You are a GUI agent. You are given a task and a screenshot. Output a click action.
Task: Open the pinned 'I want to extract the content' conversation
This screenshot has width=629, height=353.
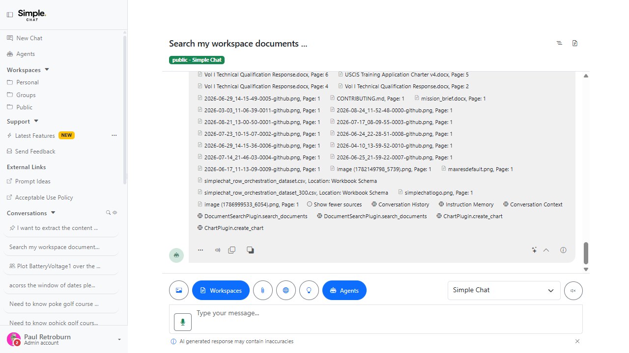pyautogui.click(x=61, y=228)
